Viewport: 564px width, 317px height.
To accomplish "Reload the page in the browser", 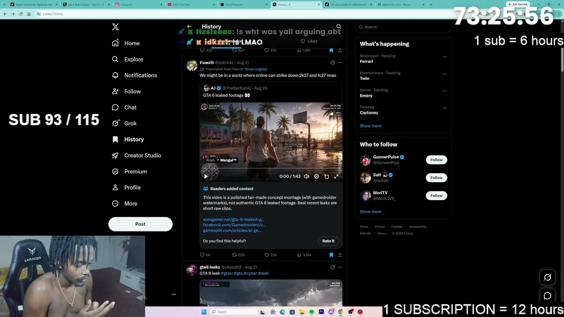I will point(21,14).
